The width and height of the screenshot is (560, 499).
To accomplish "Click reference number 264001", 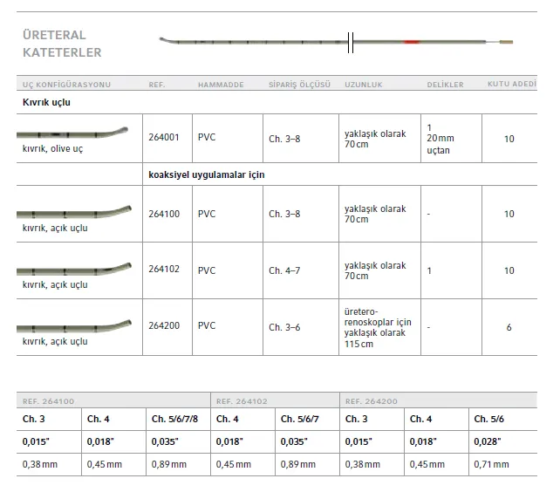I will pyautogui.click(x=163, y=138).
